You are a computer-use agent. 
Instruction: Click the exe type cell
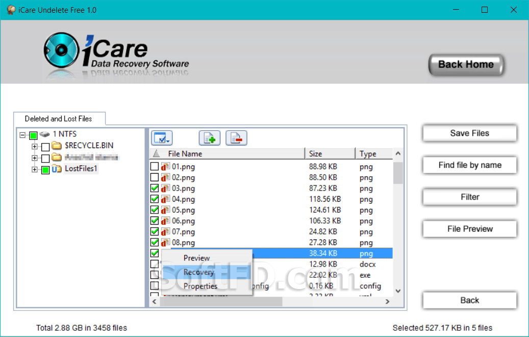(x=365, y=275)
